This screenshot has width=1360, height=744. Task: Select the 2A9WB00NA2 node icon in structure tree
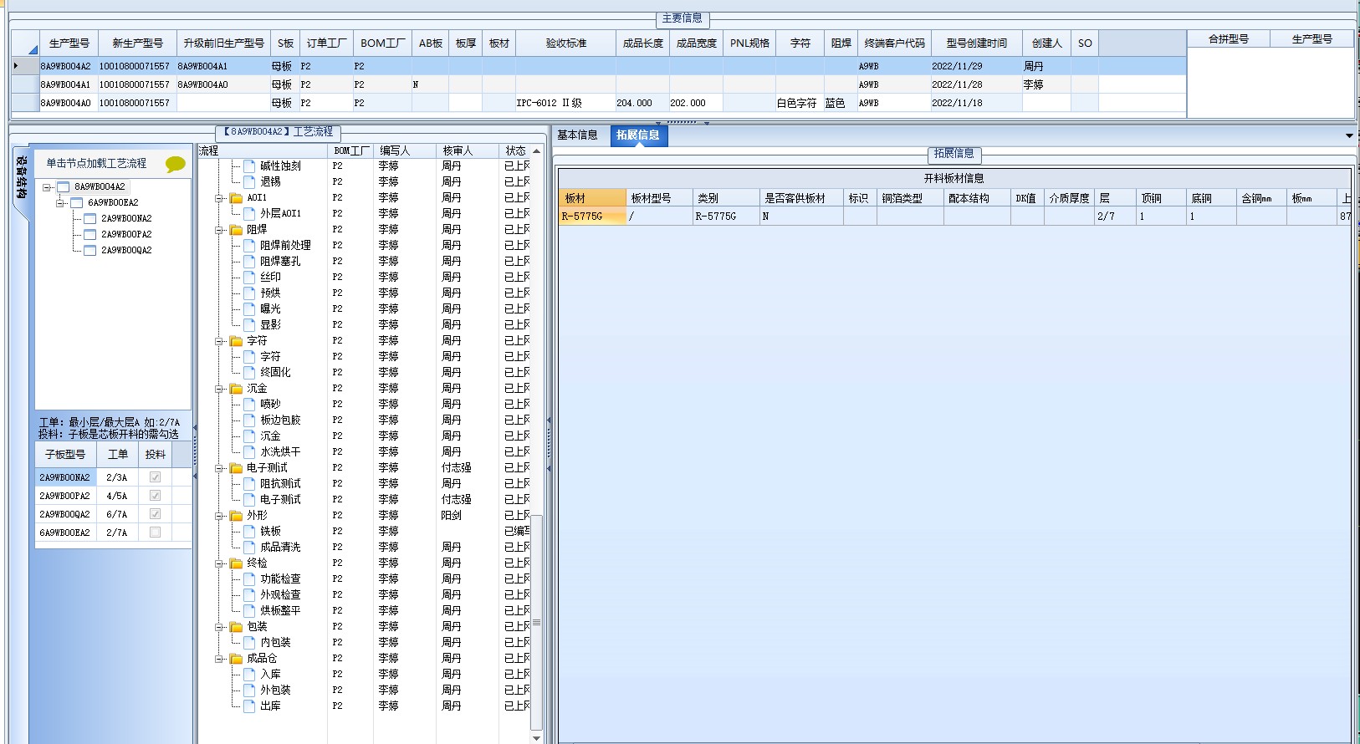90,218
